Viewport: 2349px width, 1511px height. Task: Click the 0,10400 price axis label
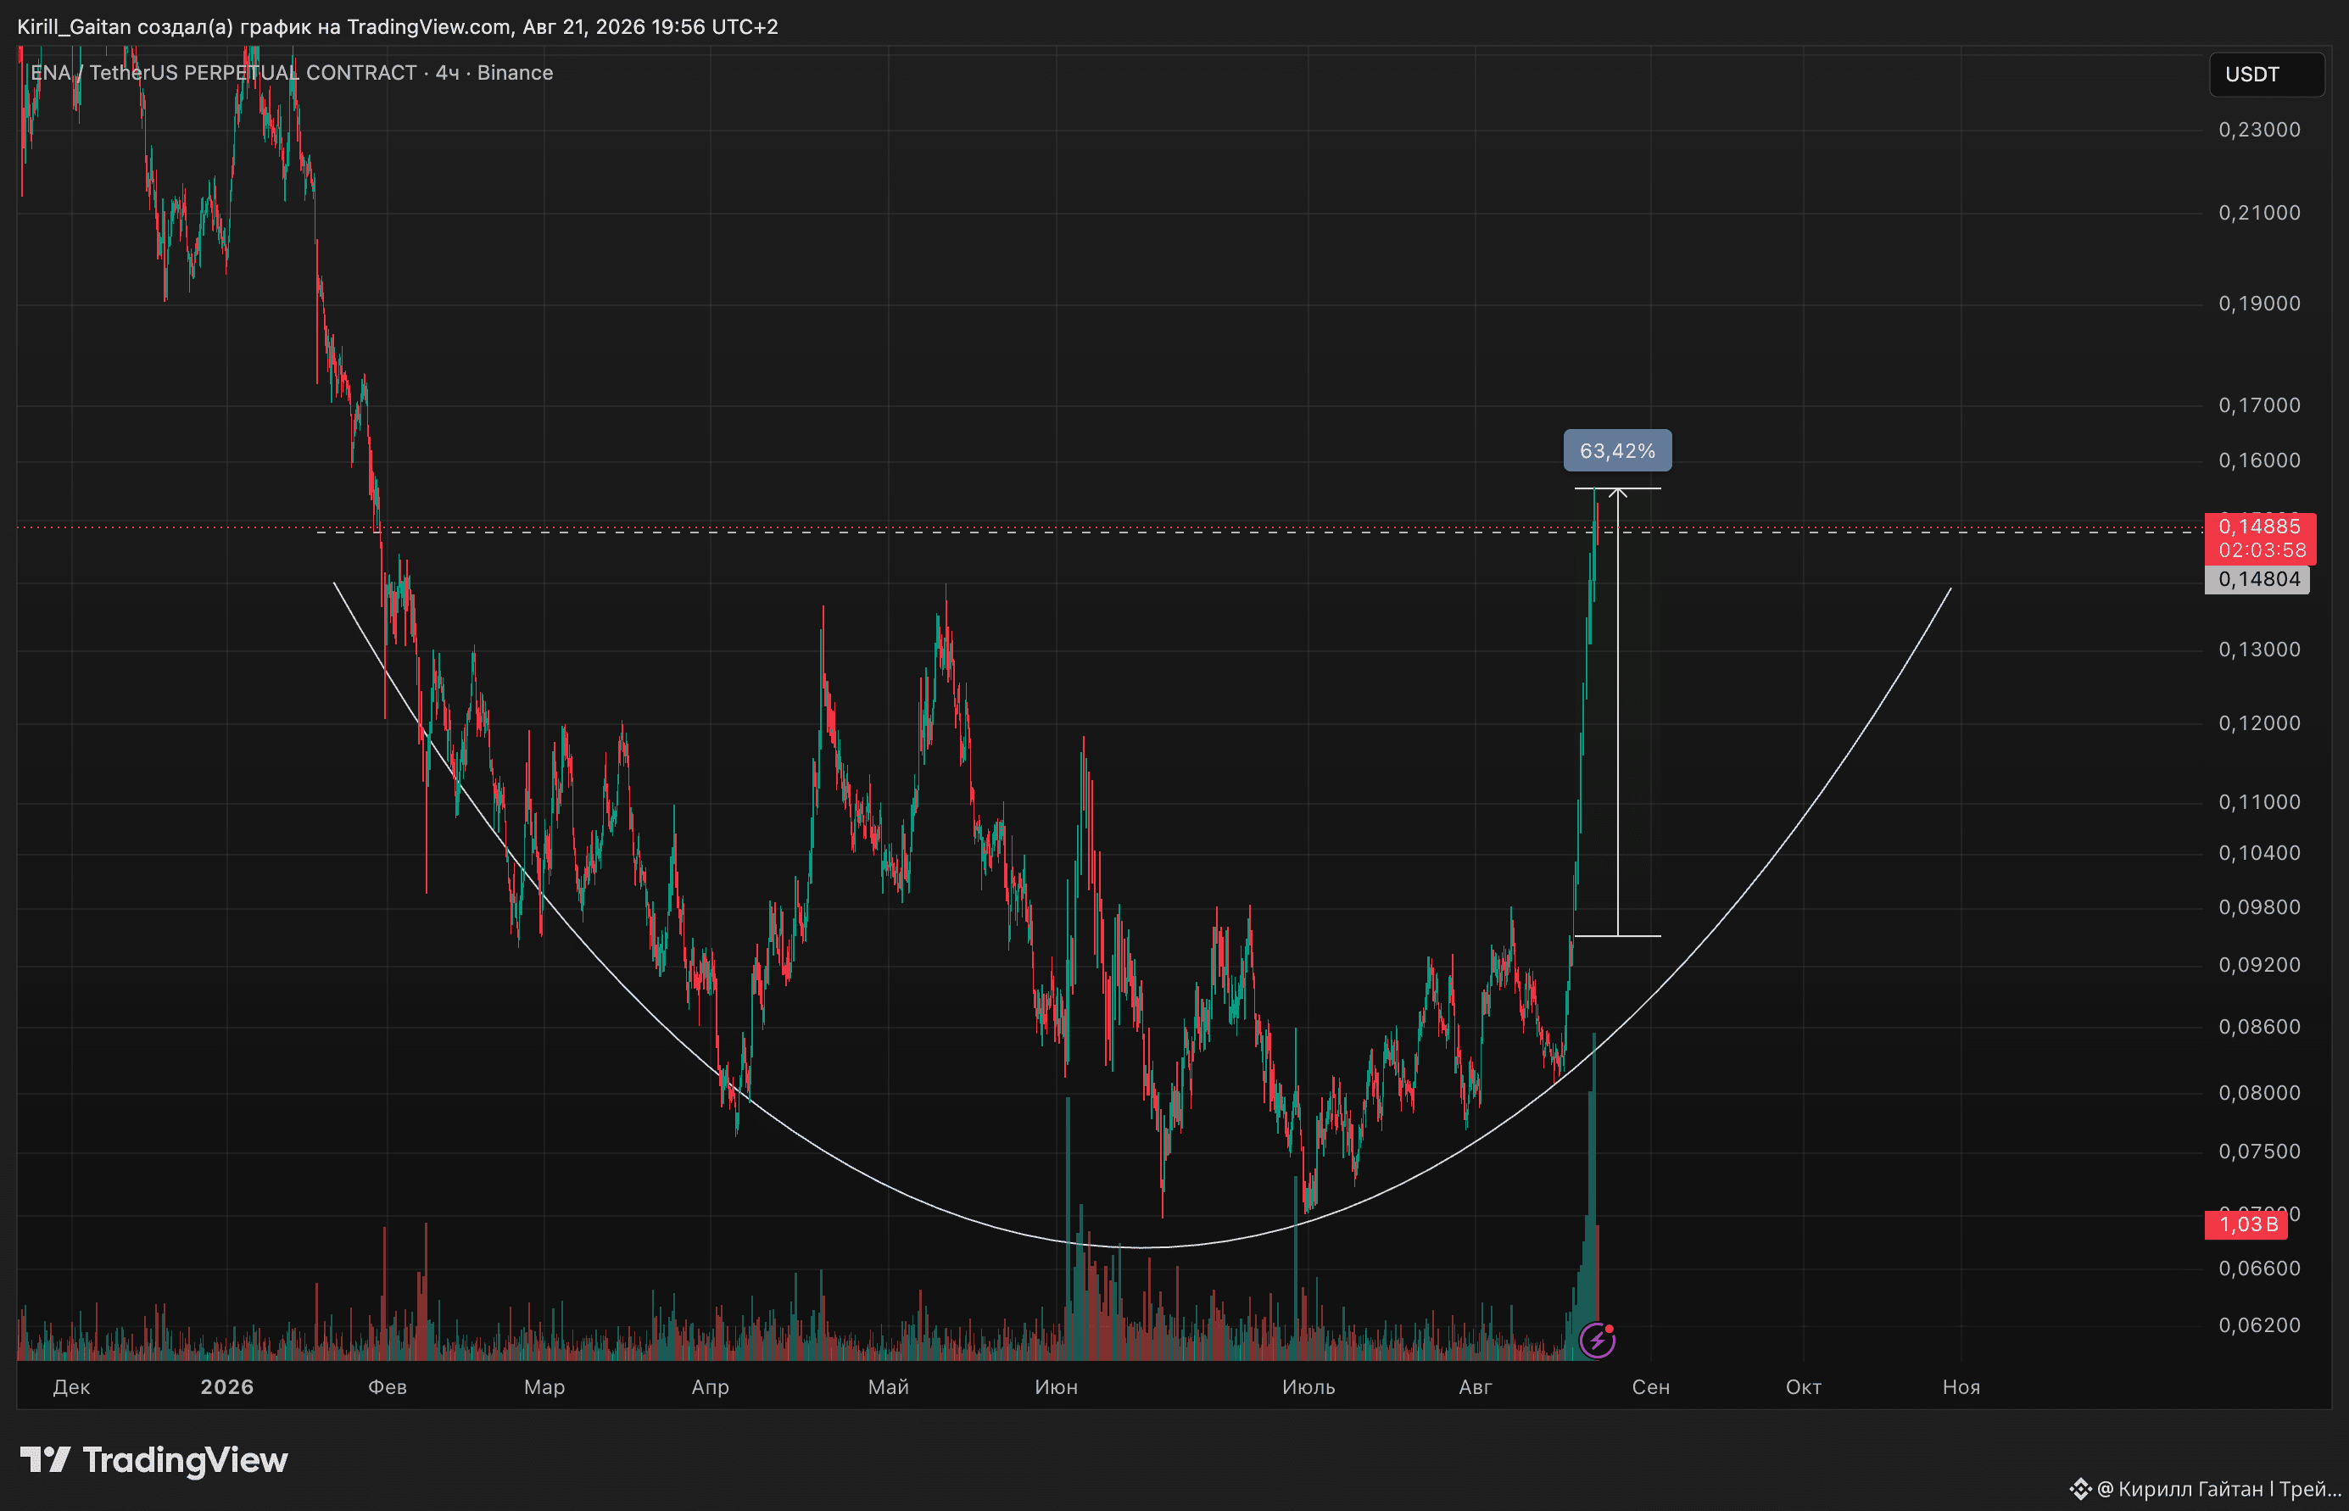click(x=2260, y=853)
